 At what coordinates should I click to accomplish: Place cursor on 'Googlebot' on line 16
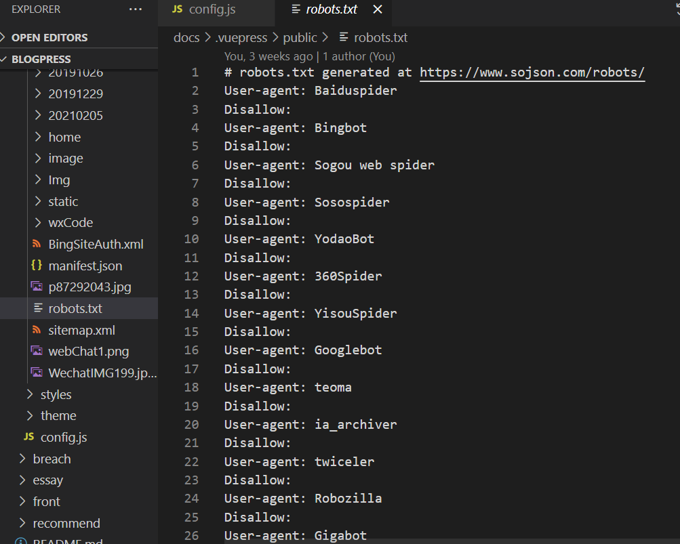coord(348,350)
